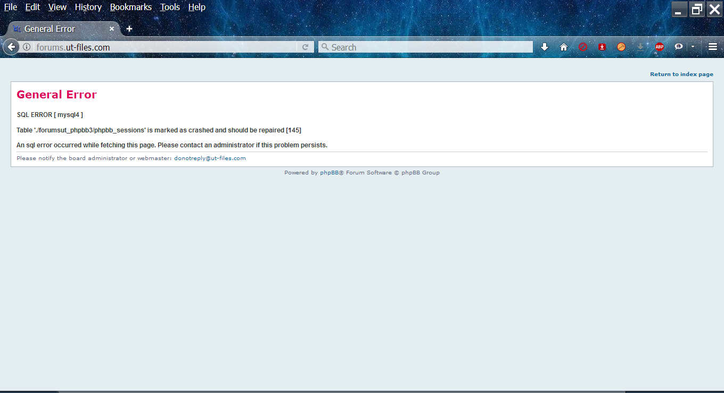Open the Adblock Plus ABP icon

pos(660,47)
